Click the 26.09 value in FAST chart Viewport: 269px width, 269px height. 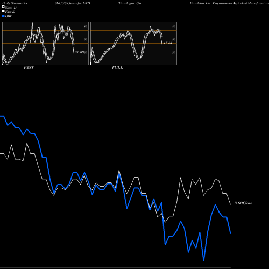[x=80, y=52]
